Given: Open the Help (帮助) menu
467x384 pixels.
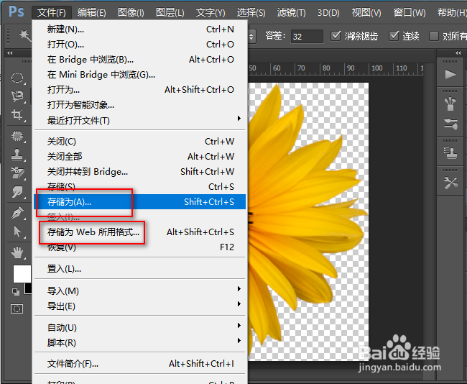Looking at the screenshot, I should tap(452, 12).
